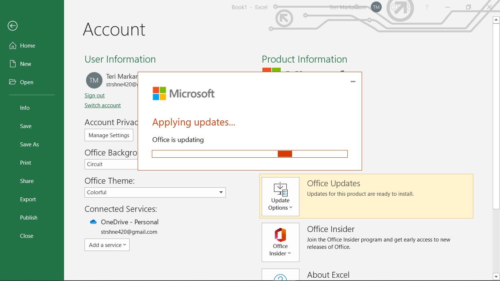The height and width of the screenshot is (281, 500).
Task: Click the Home house icon in sidebar
Action: pyautogui.click(x=13, y=46)
